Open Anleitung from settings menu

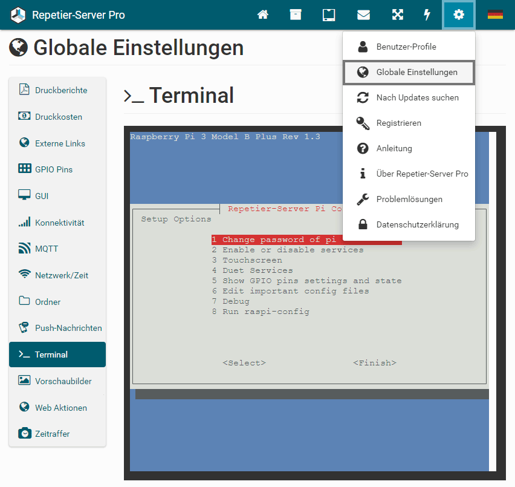click(409, 148)
